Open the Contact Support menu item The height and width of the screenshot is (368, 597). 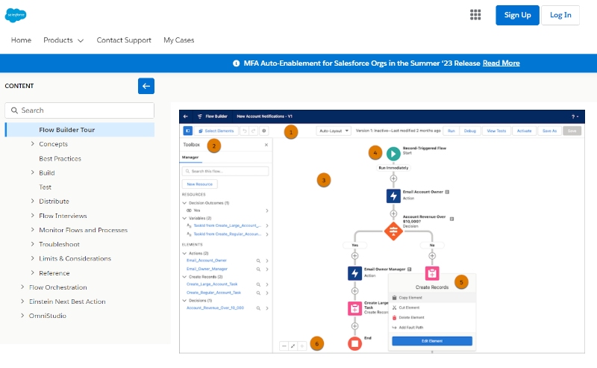pos(124,40)
